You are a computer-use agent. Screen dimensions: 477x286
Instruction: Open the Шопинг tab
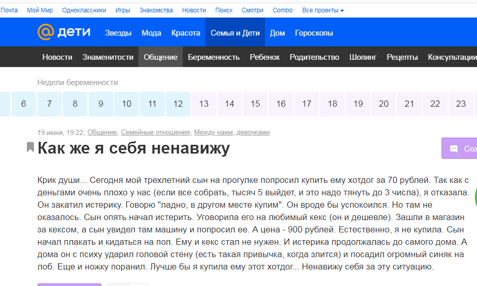363,57
